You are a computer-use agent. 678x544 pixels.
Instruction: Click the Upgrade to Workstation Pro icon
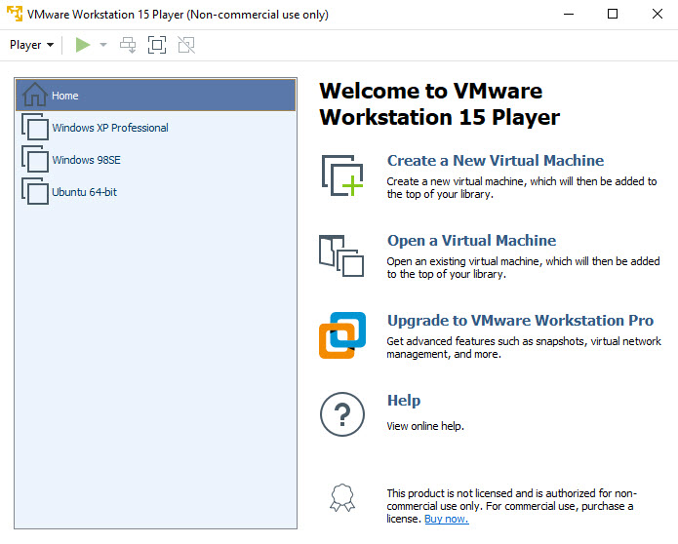point(341,335)
